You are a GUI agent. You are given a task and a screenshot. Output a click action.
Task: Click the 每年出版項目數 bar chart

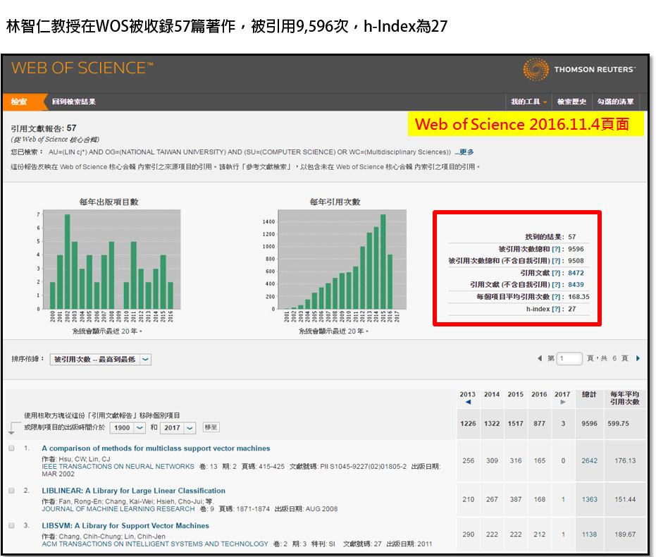click(x=112, y=259)
